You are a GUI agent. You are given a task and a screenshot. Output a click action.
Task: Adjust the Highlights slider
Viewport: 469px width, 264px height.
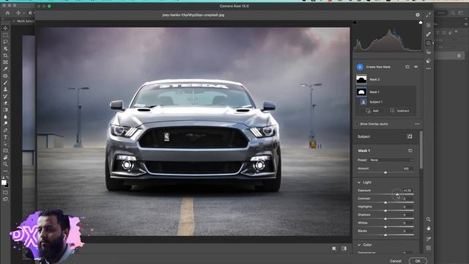pos(385,210)
